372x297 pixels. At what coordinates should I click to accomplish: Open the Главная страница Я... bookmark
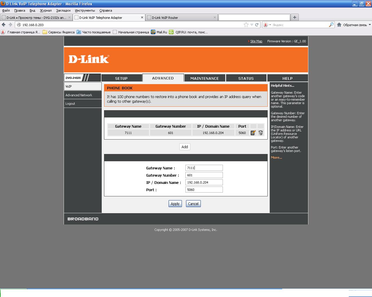(x=21, y=32)
